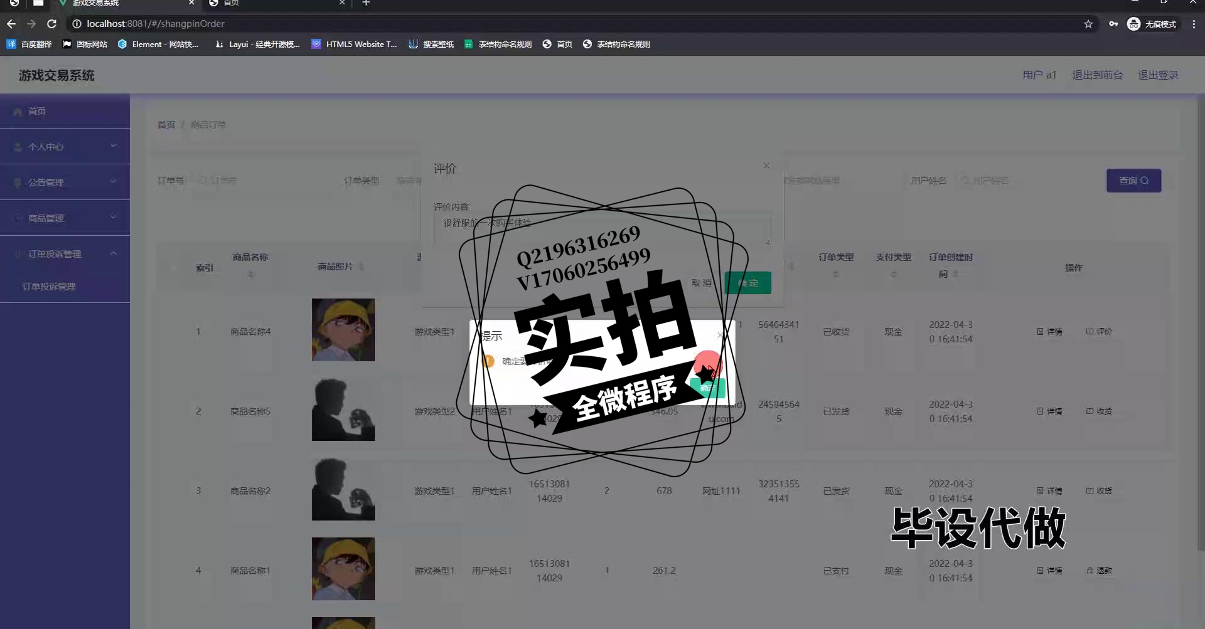
Task: Click the 网址1111 cell in row 3
Action: pos(721,491)
